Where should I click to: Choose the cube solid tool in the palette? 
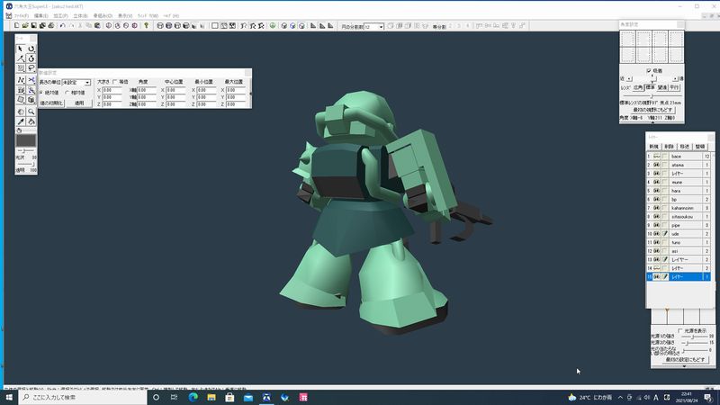point(31,100)
